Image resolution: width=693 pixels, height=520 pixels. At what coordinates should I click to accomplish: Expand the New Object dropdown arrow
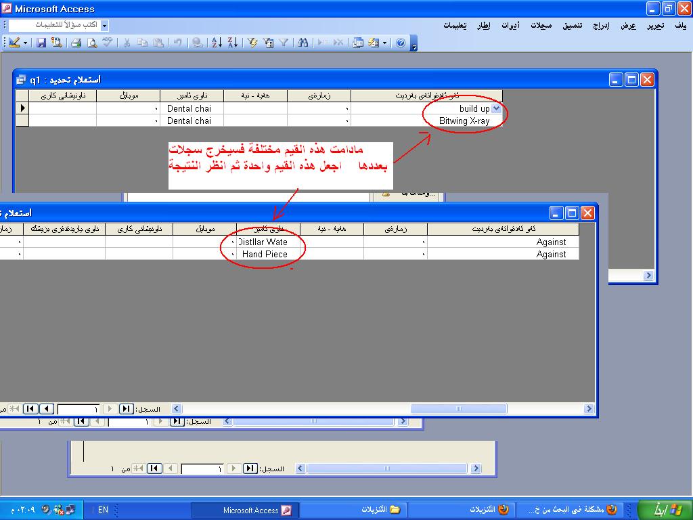[384, 43]
